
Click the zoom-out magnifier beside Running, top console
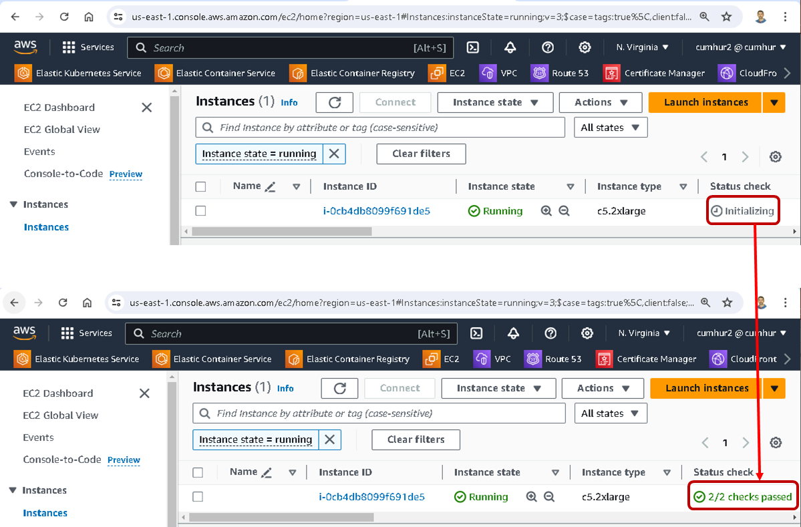pyautogui.click(x=564, y=211)
